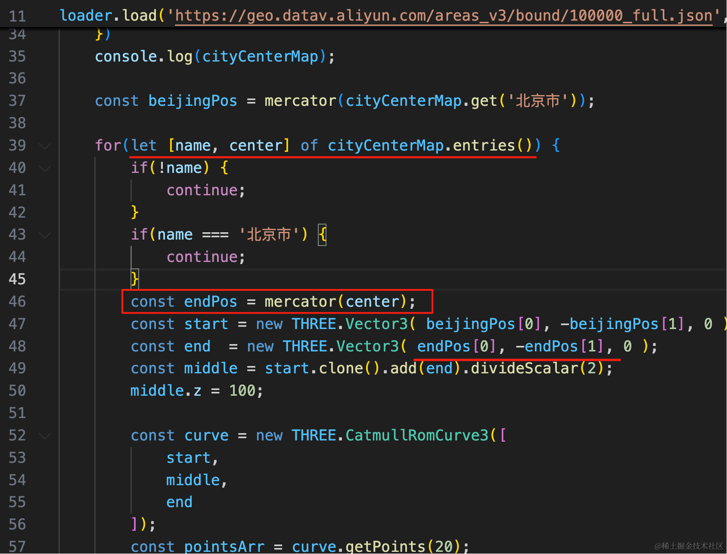Click the -endPos[1] expression on line 48
727x554 pixels.
coord(559,346)
